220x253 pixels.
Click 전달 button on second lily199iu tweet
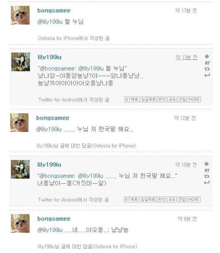tap(182, 199)
